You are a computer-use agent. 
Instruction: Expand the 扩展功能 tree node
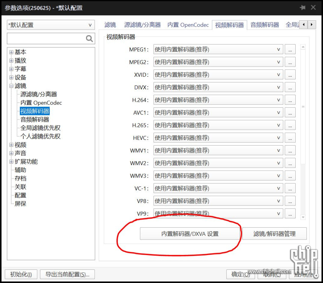(11, 162)
